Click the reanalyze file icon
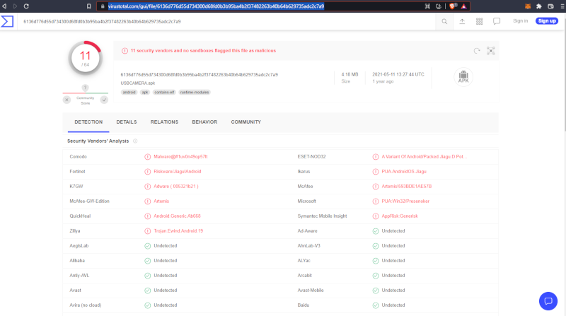 tap(477, 51)
